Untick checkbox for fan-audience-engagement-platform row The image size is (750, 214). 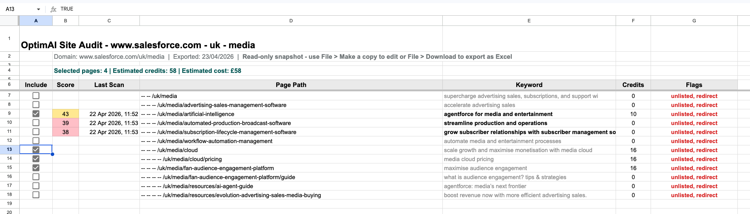pos(36,168)
